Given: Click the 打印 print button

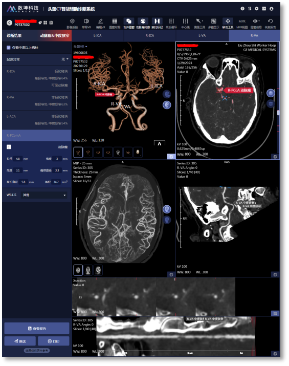Looking at the screenshot, I should [x=54, y=341].
